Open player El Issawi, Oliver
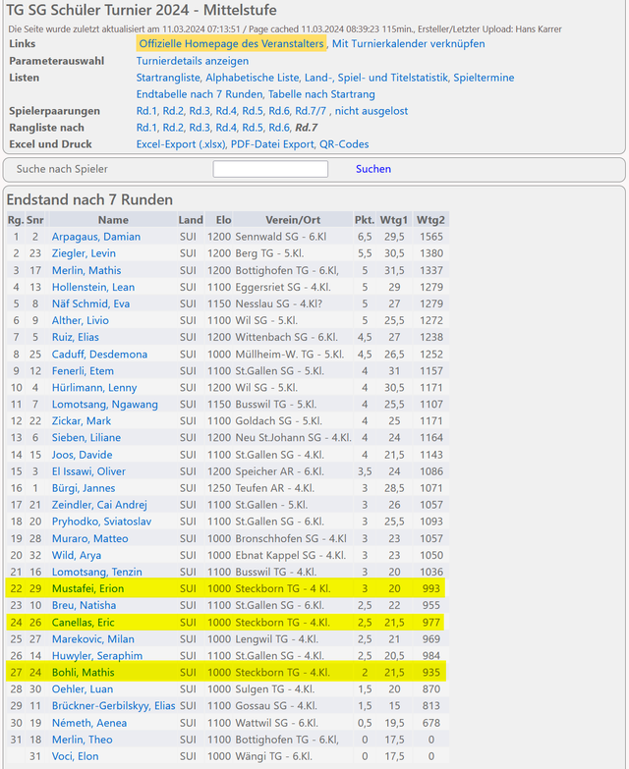This screenshot has height=769, width=629. (88, 471)
